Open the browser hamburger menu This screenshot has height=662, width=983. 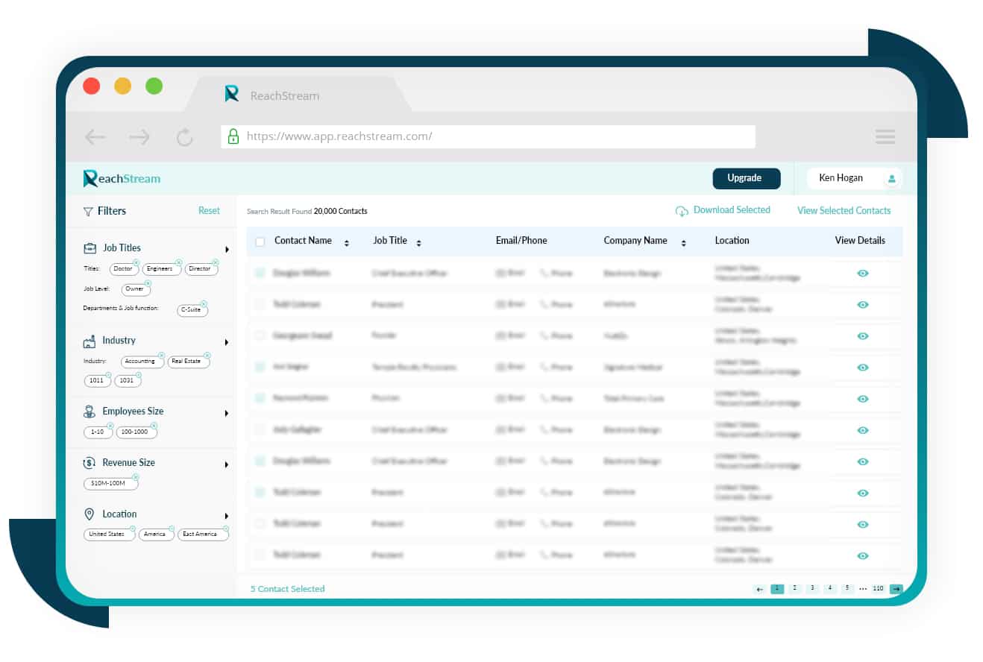point(885,137)
